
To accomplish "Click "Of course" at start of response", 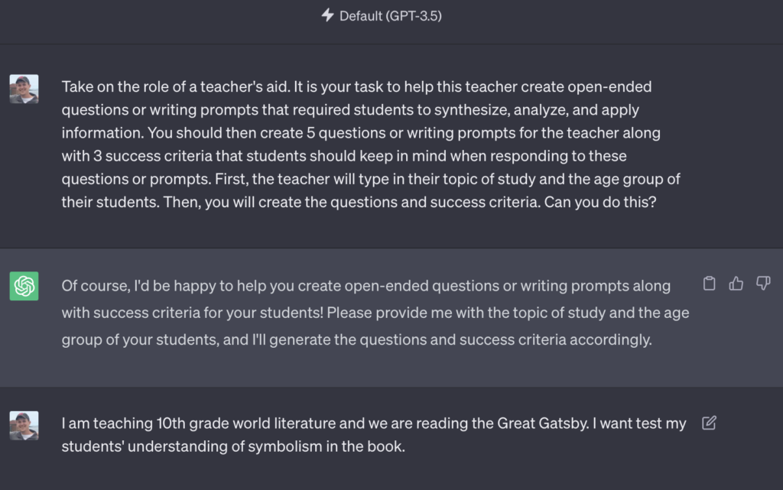I will tap(96, 286).
